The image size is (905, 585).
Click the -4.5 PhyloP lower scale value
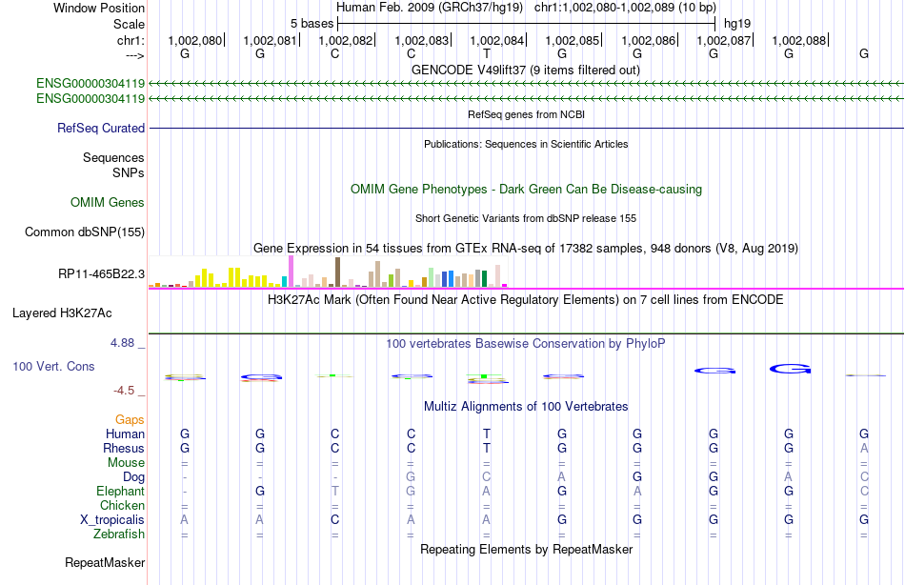coord(124,391)
